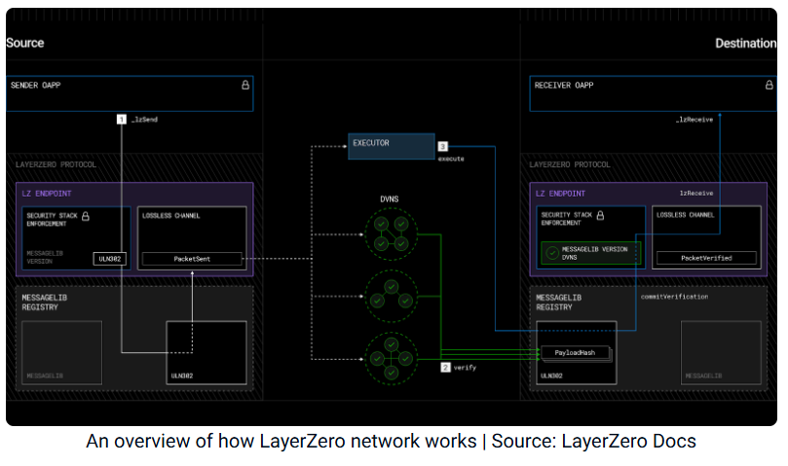Select the dimmed MESSAGELIB box in destination registry
This screenshot has width=788, height=466.
click(x=721, y=352)
